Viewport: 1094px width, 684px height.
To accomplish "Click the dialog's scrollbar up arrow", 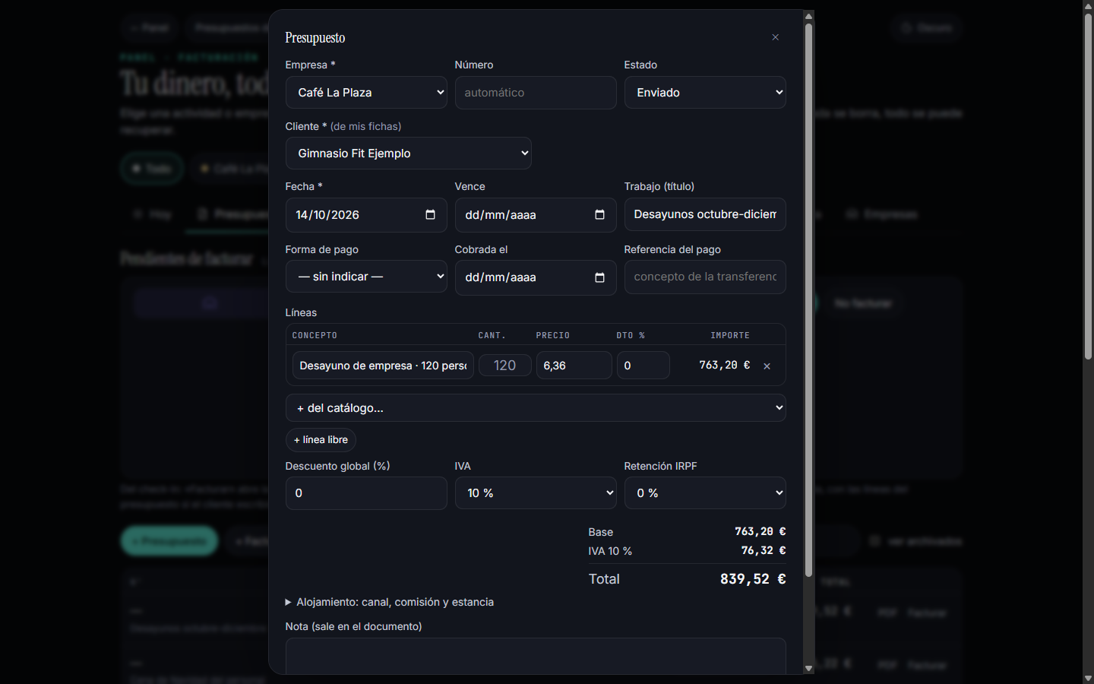I will point(808,16).
